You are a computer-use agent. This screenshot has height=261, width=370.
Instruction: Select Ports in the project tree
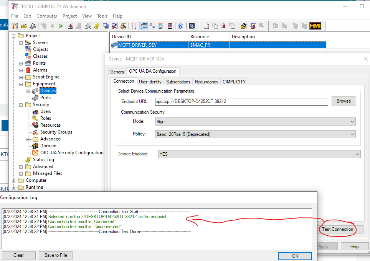click(45, 98)
